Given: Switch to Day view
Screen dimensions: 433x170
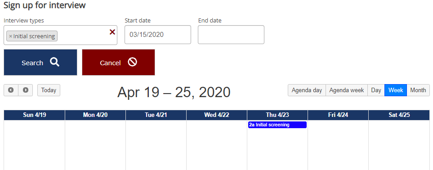Looking at the screenshot, I should tap(376, 90).
